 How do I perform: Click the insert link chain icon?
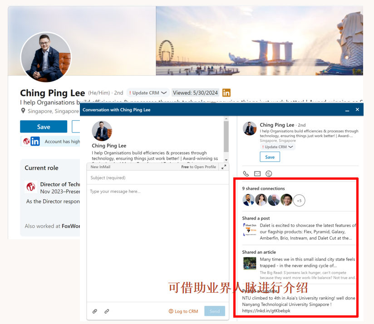coord(107,311)
